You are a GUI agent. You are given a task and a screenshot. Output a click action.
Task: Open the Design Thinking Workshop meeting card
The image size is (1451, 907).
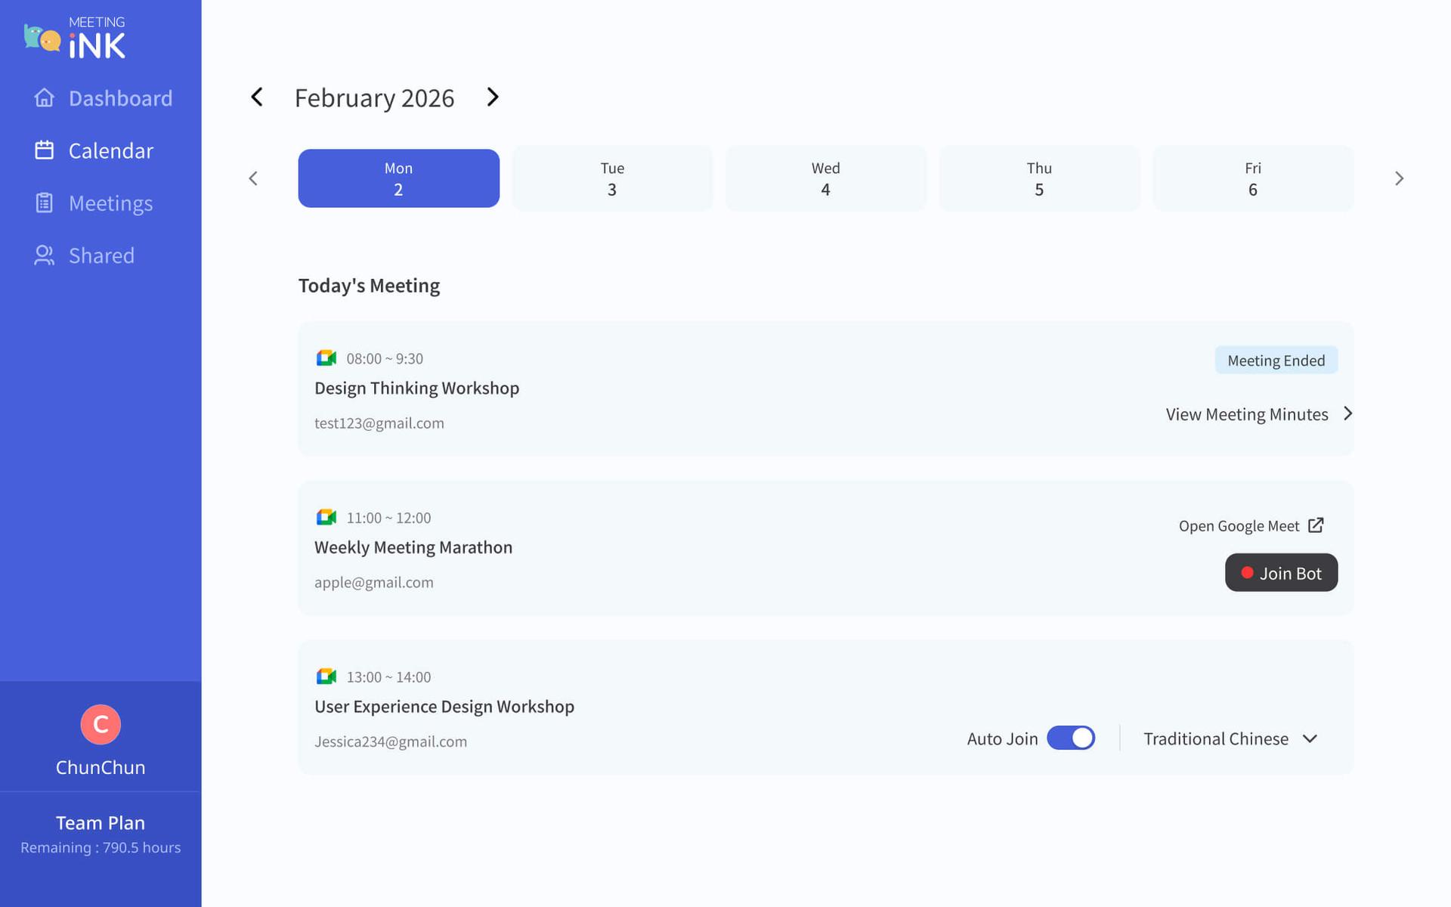pos(416,388)
